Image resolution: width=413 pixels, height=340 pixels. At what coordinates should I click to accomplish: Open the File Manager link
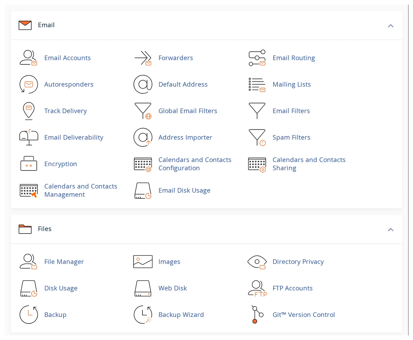[x=64, y=262]
